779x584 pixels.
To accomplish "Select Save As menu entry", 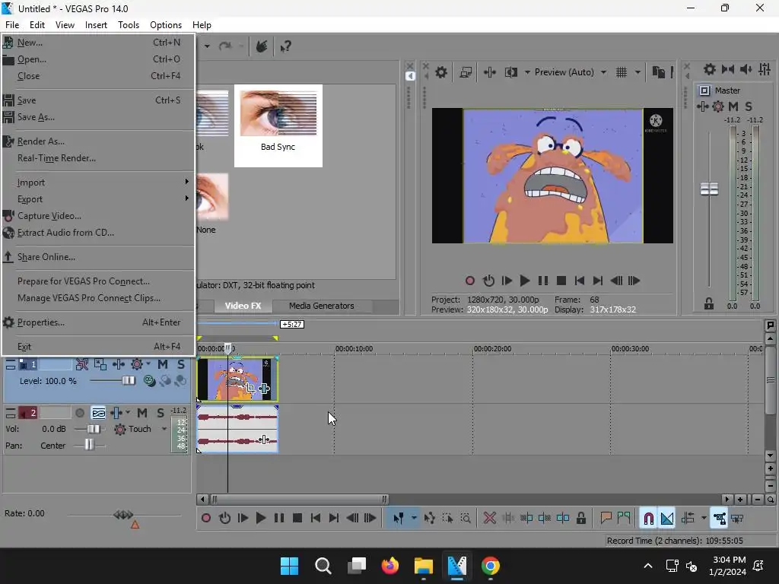I will 98,117.
